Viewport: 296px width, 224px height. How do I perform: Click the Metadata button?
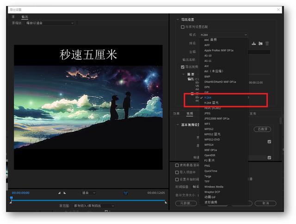pyautogui.click(x=186, y=203)
